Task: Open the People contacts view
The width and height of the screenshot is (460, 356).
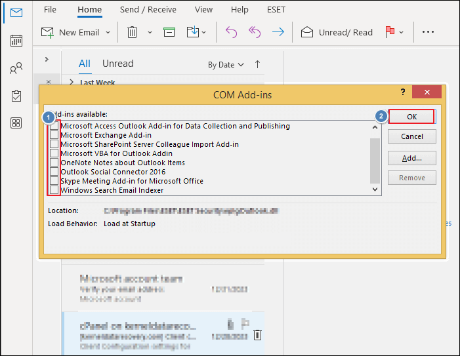Action: (x=16, y=68)
